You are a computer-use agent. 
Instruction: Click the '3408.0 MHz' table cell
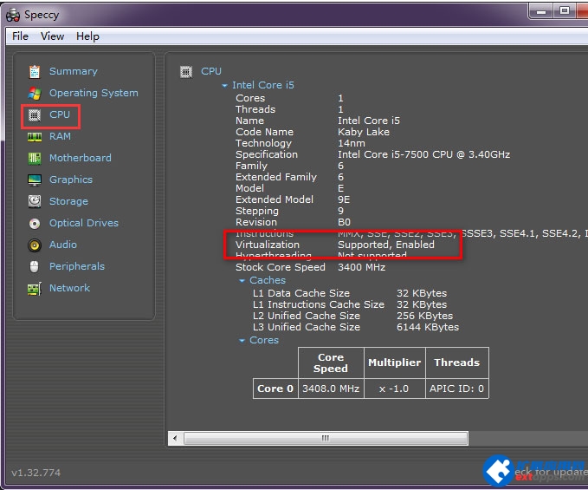coord(331,389)
